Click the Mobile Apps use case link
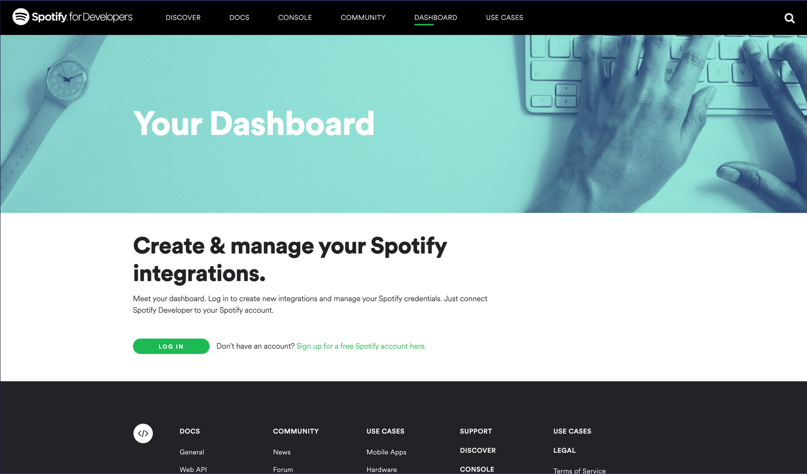 click(x=385, y=452)
